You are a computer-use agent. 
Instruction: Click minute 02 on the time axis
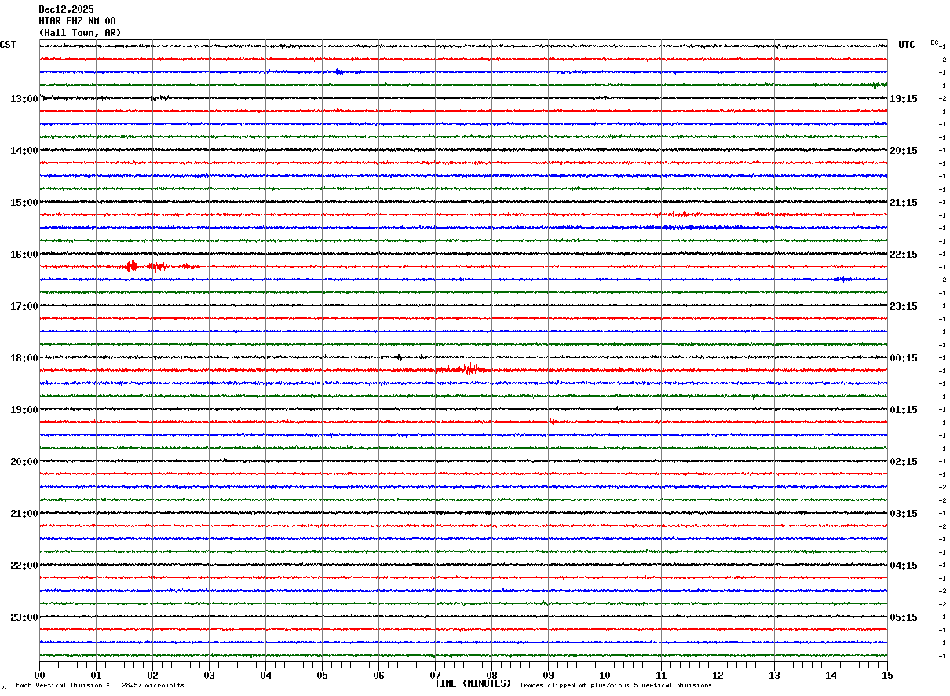coord(152,675)
